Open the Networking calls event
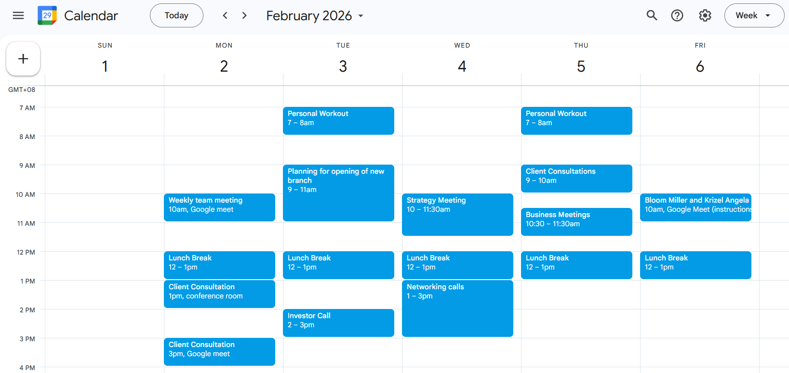Viewport: 789px width, 373px height. (457, 308)
